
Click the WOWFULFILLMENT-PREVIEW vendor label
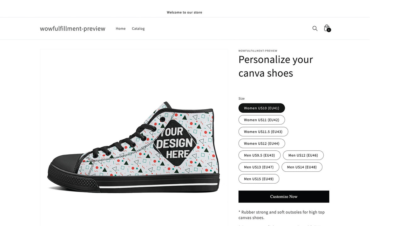[258, 51]
